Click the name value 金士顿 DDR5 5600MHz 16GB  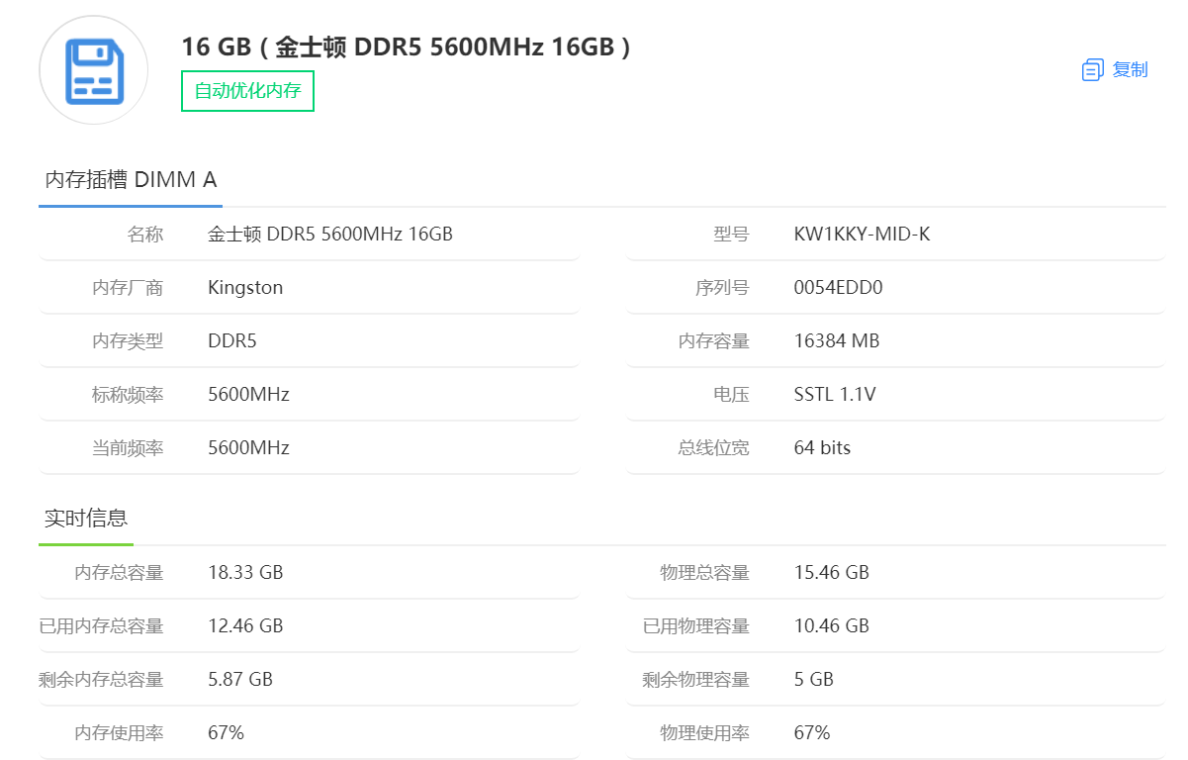click(x=330, y=235)
